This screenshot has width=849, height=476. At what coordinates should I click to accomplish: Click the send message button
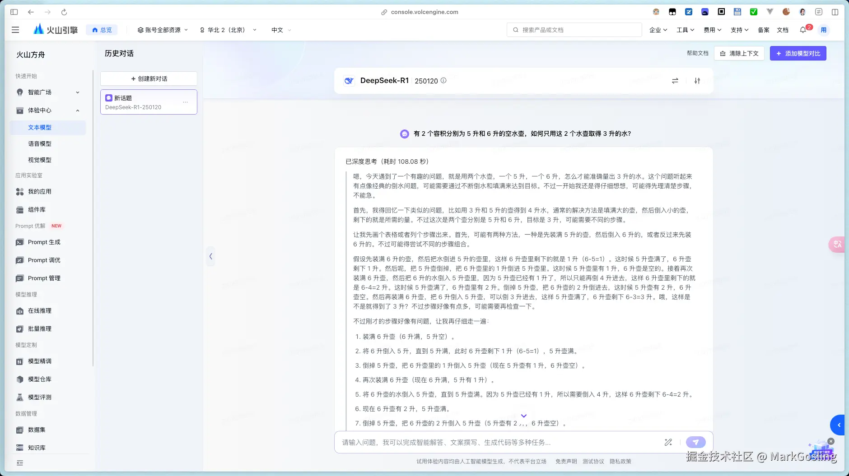695,442
